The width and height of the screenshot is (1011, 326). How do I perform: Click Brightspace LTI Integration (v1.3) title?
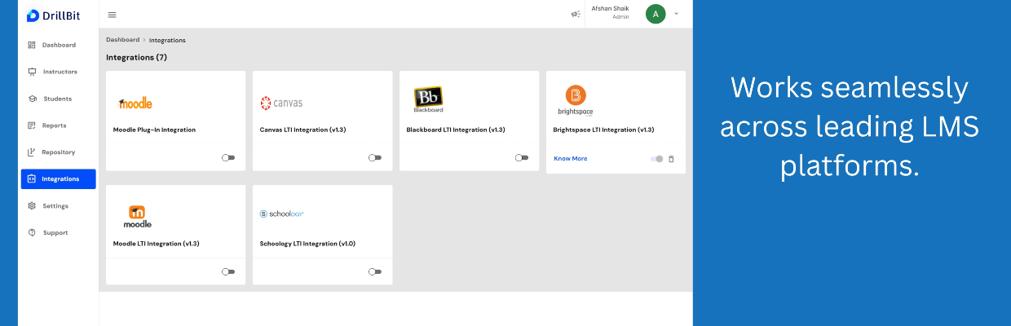[603, 130]
